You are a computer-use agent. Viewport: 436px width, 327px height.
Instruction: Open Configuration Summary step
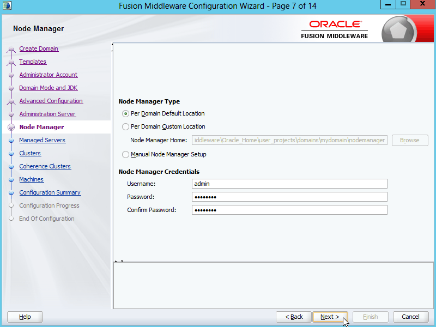(x=50, y=192)
